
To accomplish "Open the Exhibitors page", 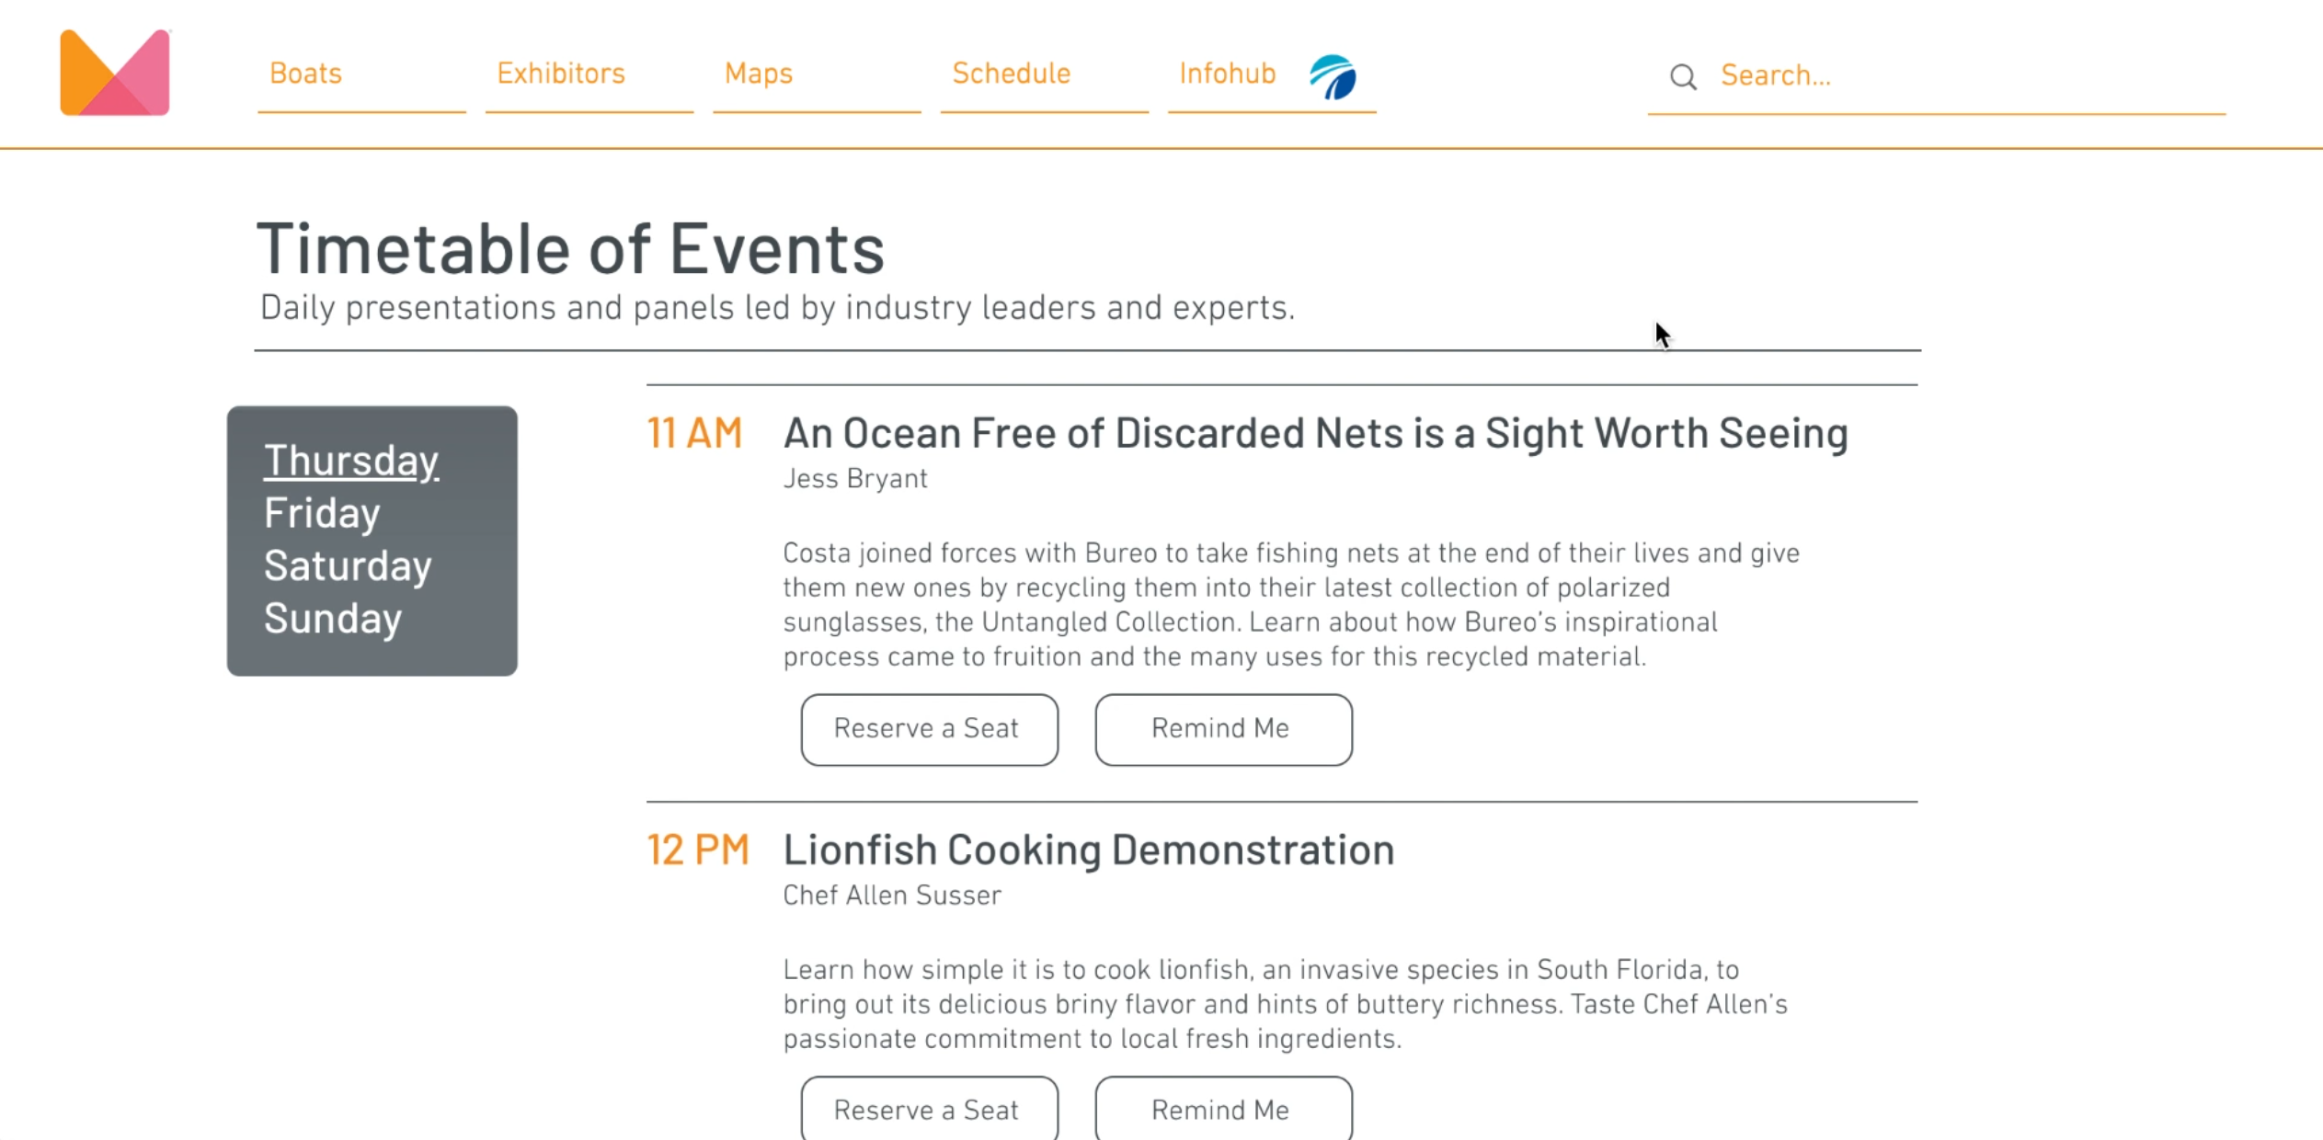I will (561, 74).
